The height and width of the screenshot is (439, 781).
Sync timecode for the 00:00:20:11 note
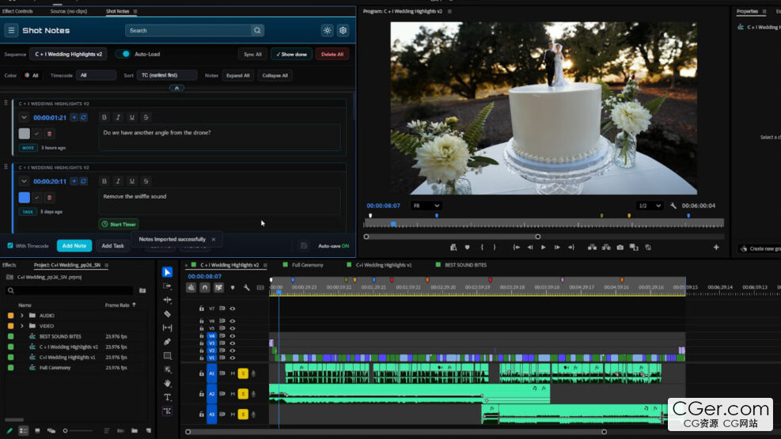(83, 181)
